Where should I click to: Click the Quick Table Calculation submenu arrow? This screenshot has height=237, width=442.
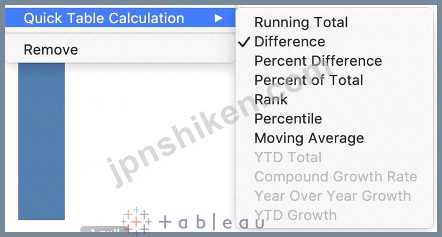218,18
